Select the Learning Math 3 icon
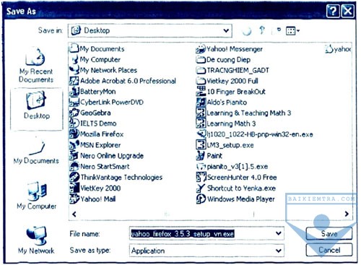The image size is (361, 265). pyautogui.click(x=201, y=123)
